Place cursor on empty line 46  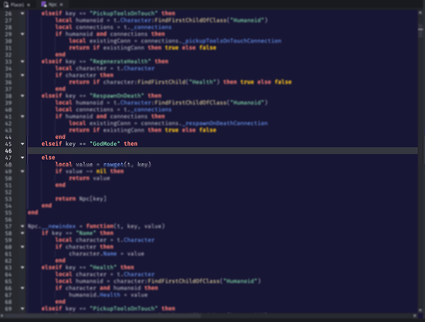[222, 150]
